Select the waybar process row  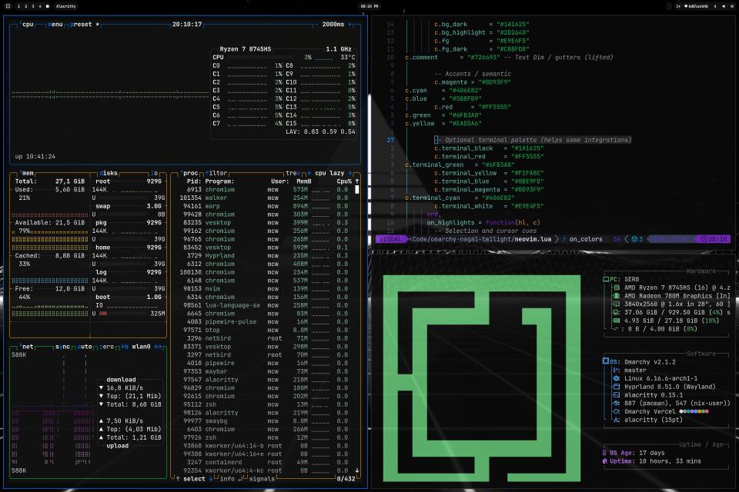pyautogui.click(x=264, y=371)
